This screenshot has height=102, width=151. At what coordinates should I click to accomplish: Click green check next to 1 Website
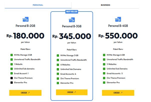tap(12, 64)
